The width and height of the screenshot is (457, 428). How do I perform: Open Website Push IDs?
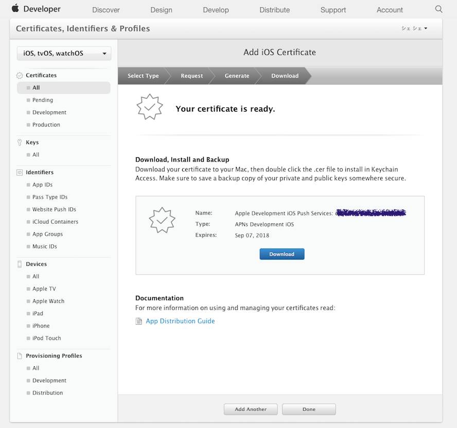(x=54, y=209)
